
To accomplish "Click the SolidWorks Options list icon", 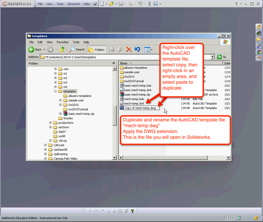I will [156, 4].
